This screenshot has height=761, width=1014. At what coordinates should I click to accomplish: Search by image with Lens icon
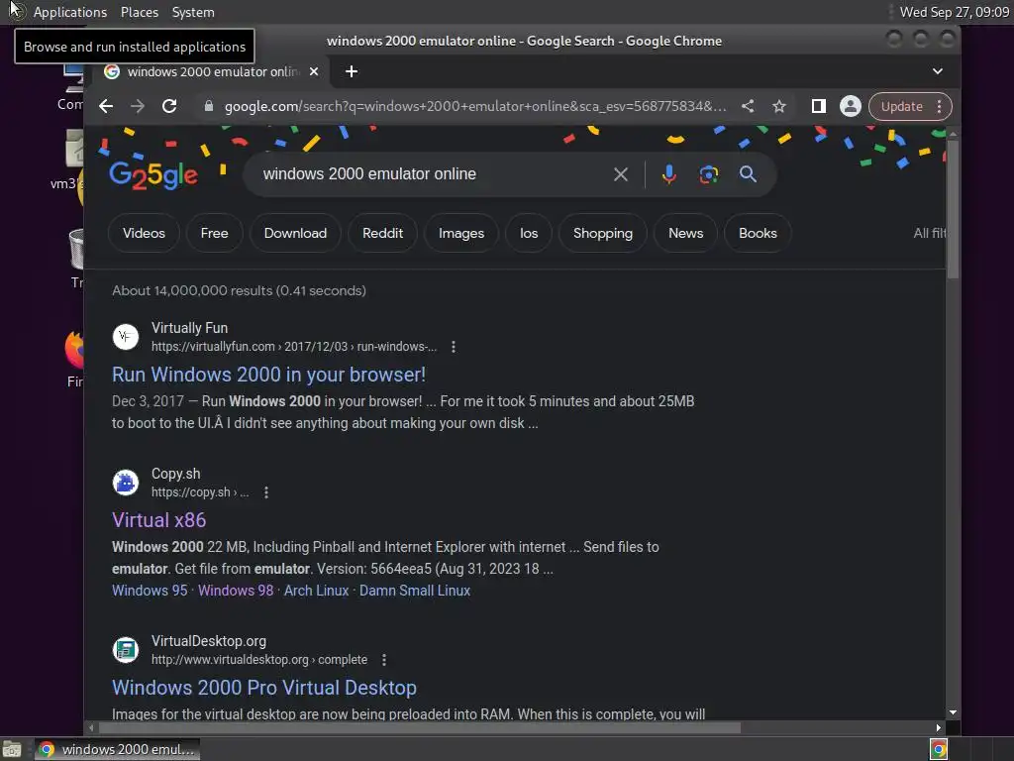(x=709, y=174)
